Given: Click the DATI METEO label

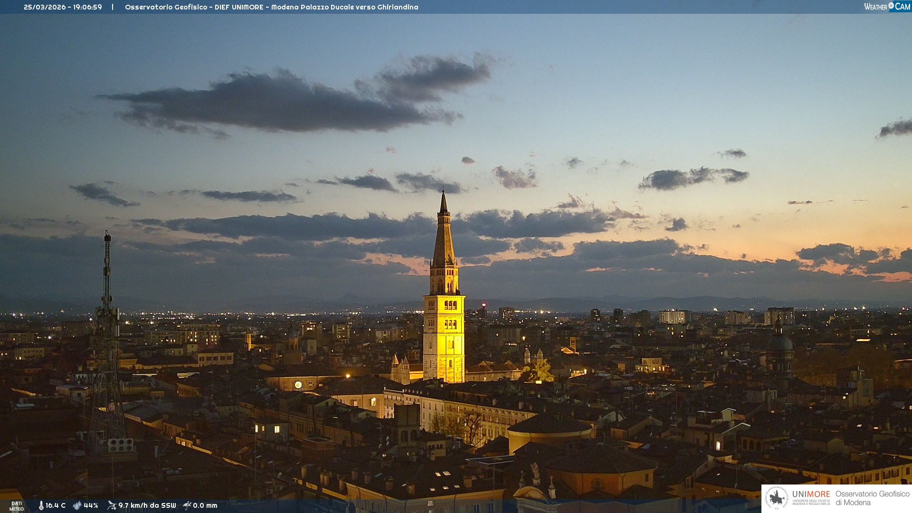Looking at the screenshot, I should tap(17, 506).
